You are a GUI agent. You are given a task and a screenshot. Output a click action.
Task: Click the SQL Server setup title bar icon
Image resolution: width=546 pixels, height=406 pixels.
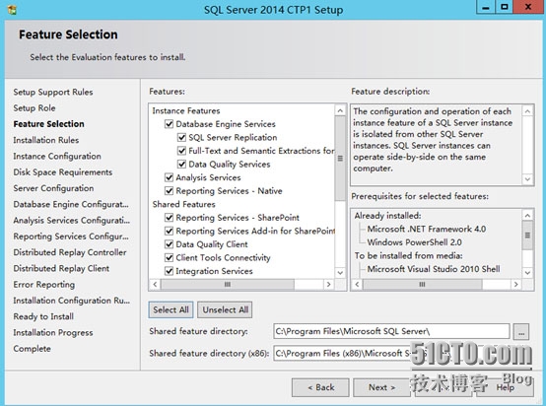[x=12, y=10]
